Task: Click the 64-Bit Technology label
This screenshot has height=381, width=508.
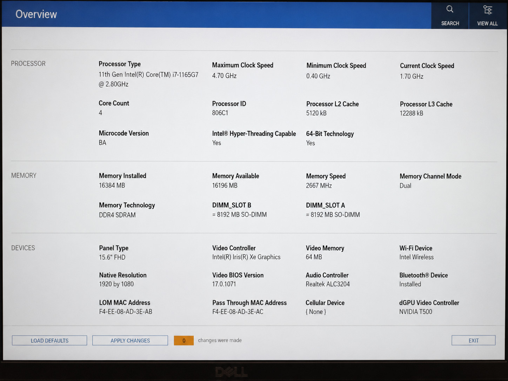Action: 330,134
